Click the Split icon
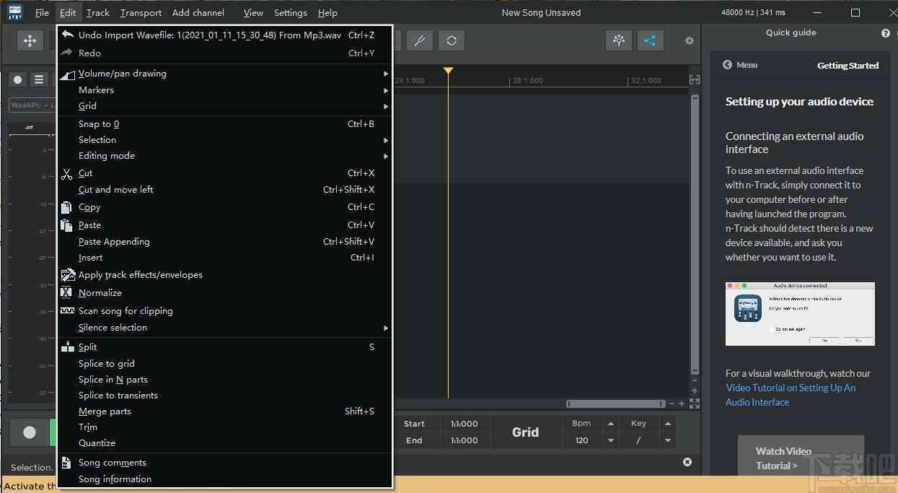This screenshot has width=898, height=493. 68,347
